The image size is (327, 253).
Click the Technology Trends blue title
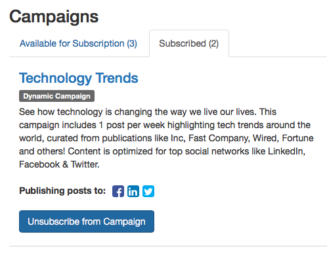tap(79, 78)
